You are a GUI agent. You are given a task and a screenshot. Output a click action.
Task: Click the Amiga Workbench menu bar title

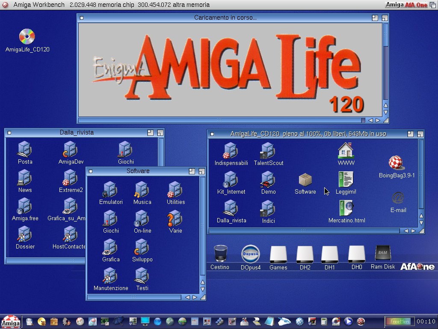[x=39, y=5]
